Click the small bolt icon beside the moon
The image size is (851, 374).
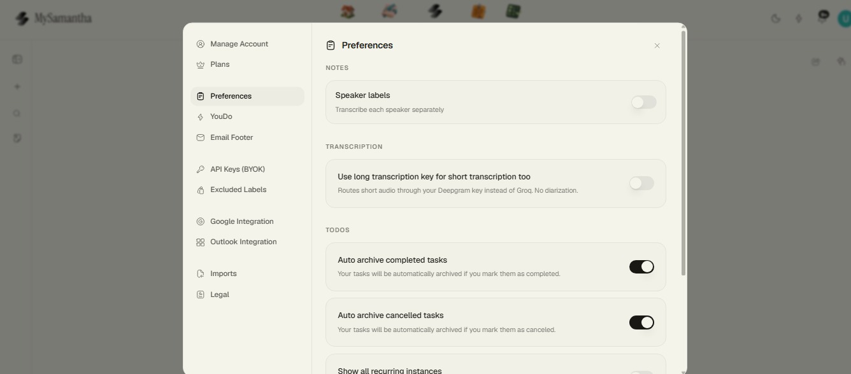click(x=799, y=18)
